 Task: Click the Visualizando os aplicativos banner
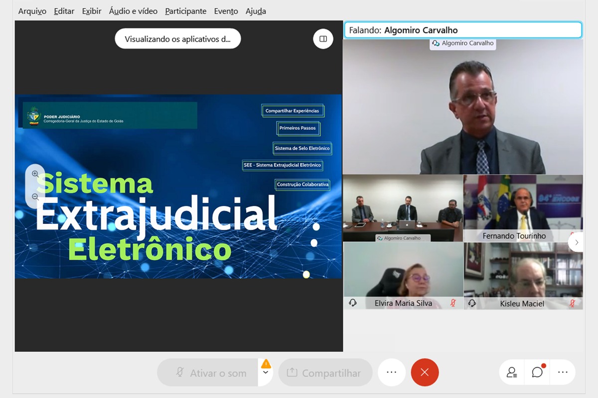[x=177, y=39]
